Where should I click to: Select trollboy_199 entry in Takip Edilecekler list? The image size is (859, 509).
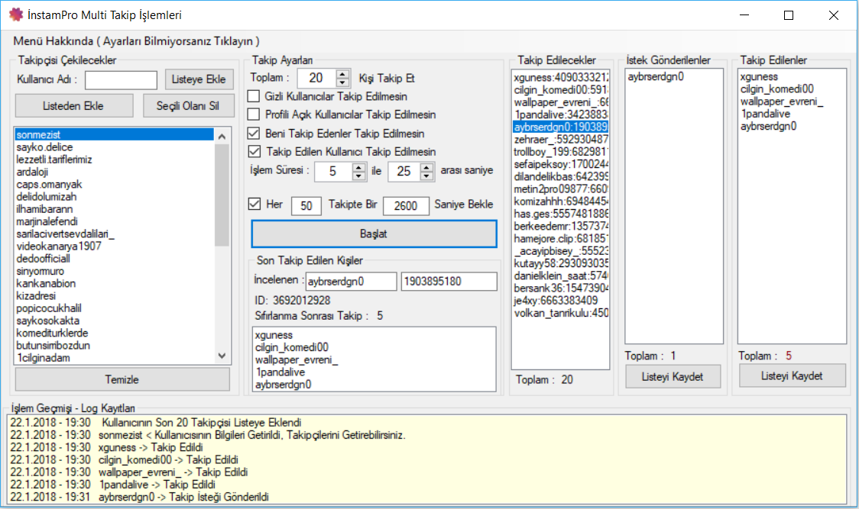(x=560, y=152)
